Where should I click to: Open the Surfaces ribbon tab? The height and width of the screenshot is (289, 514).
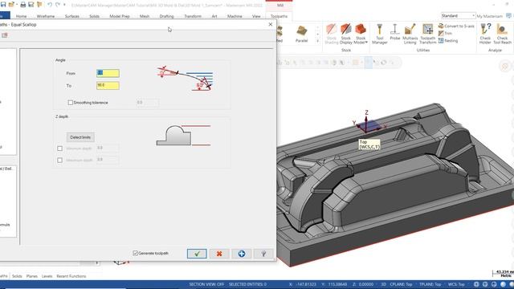[71, 16]
